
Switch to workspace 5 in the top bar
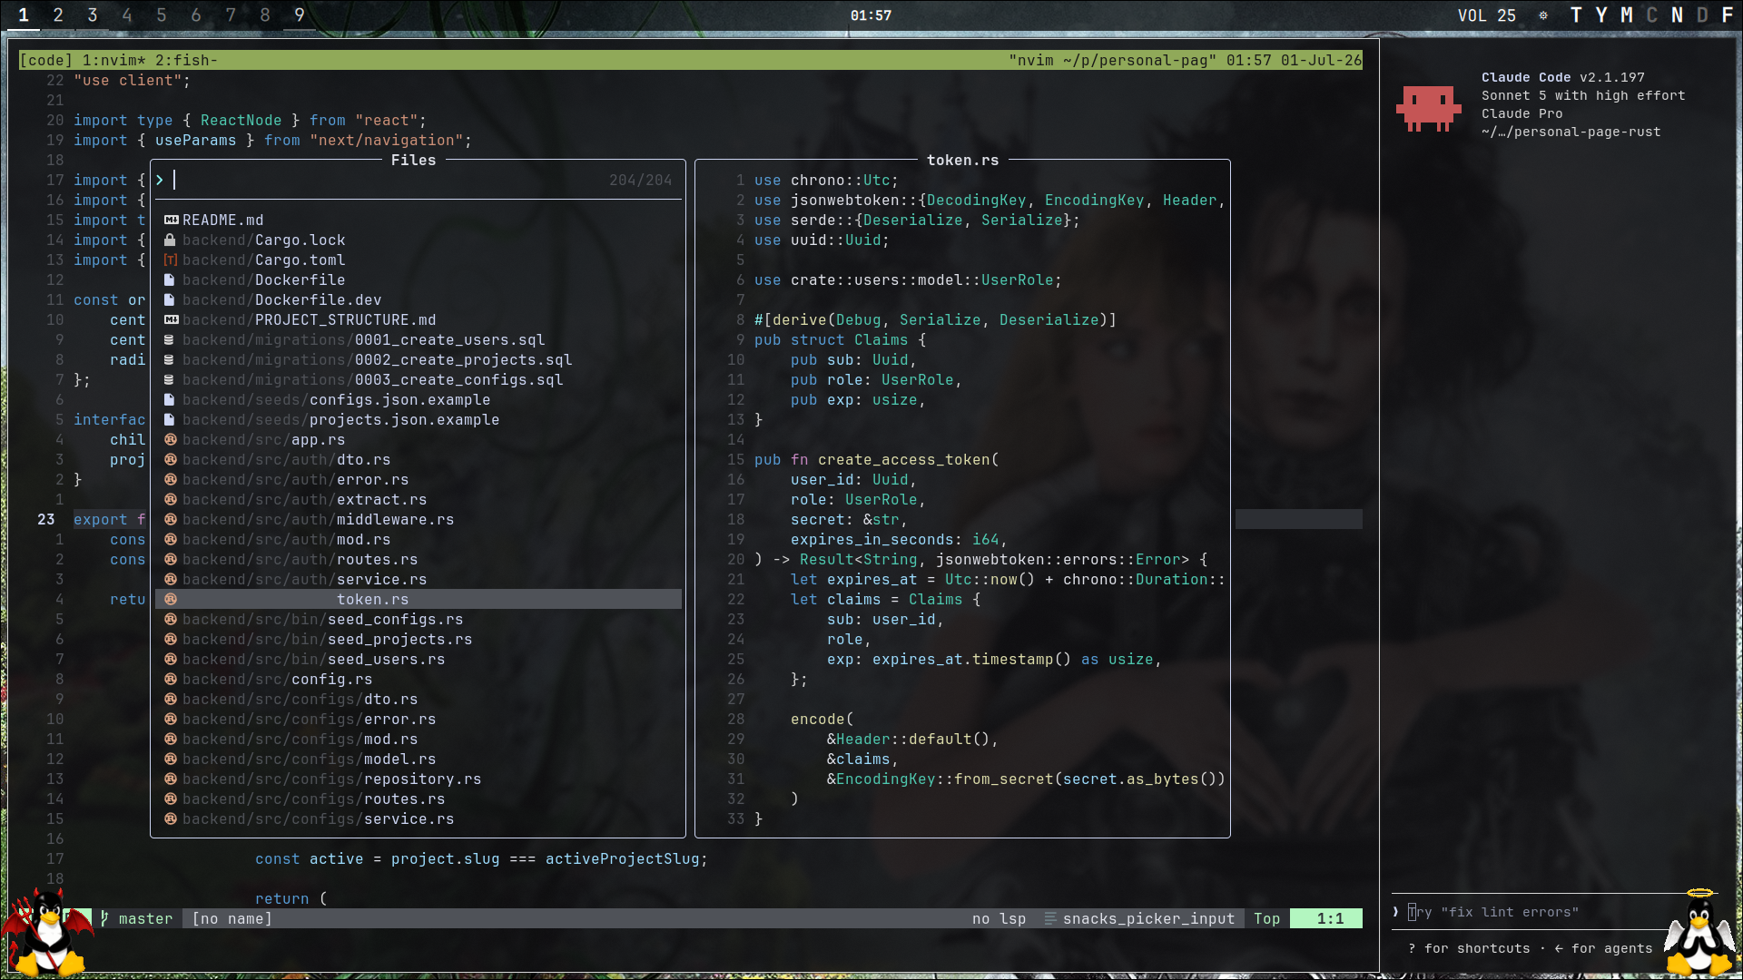162,15
